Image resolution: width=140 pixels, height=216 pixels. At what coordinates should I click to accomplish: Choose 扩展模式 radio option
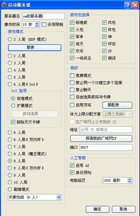tap(13, 105)
